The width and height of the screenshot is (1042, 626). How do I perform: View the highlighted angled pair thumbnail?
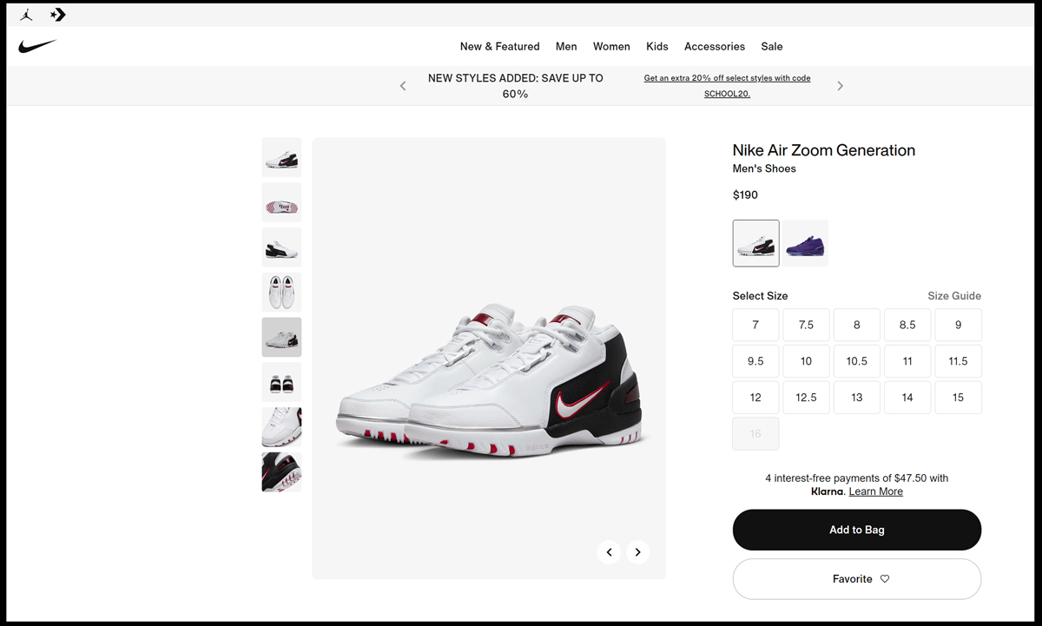click(x=282, y=338)
